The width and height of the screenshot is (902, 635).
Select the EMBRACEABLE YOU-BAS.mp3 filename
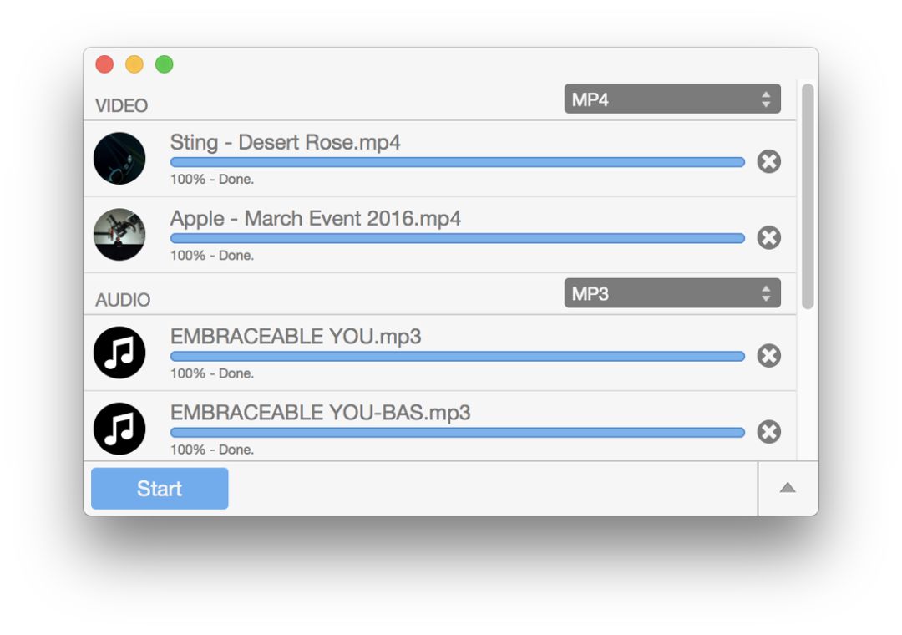coord(320,413)
